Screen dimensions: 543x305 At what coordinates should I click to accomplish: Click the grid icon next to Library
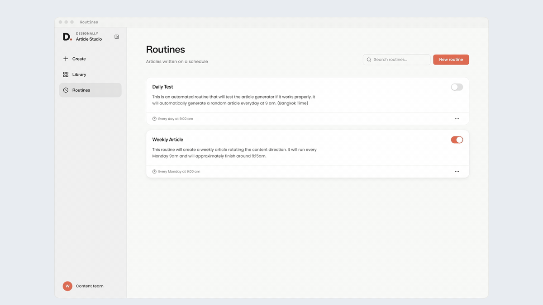(66, 75)
